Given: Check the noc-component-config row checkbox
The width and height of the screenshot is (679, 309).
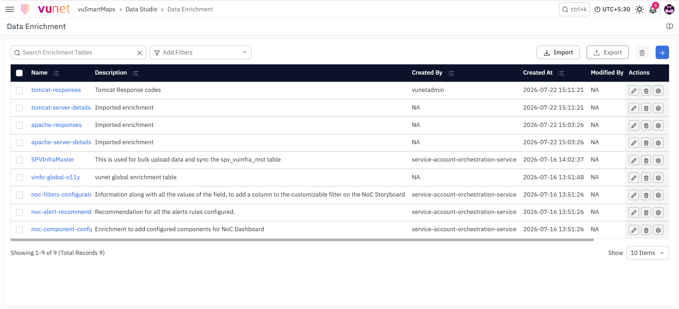Looking at the screenshot, I should click(19, 230).
